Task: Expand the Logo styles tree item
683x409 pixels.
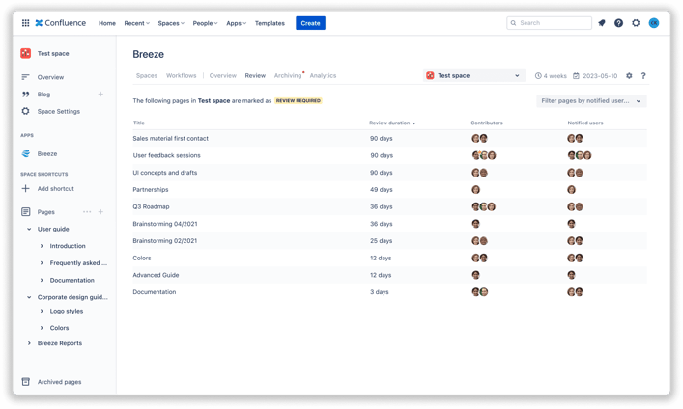Action: point(42,311)
